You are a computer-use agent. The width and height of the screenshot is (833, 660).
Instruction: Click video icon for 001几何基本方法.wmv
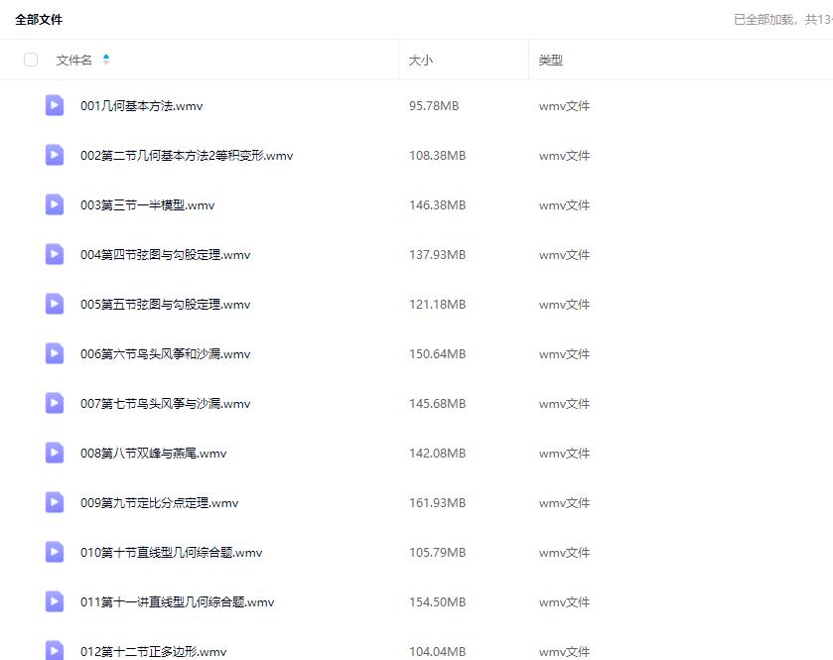[x=55, y=105]
